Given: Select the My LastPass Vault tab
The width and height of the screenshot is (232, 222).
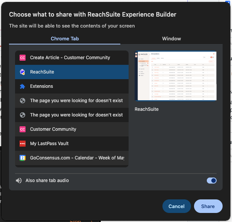Looking at the screenshot, I should [72, 144].
